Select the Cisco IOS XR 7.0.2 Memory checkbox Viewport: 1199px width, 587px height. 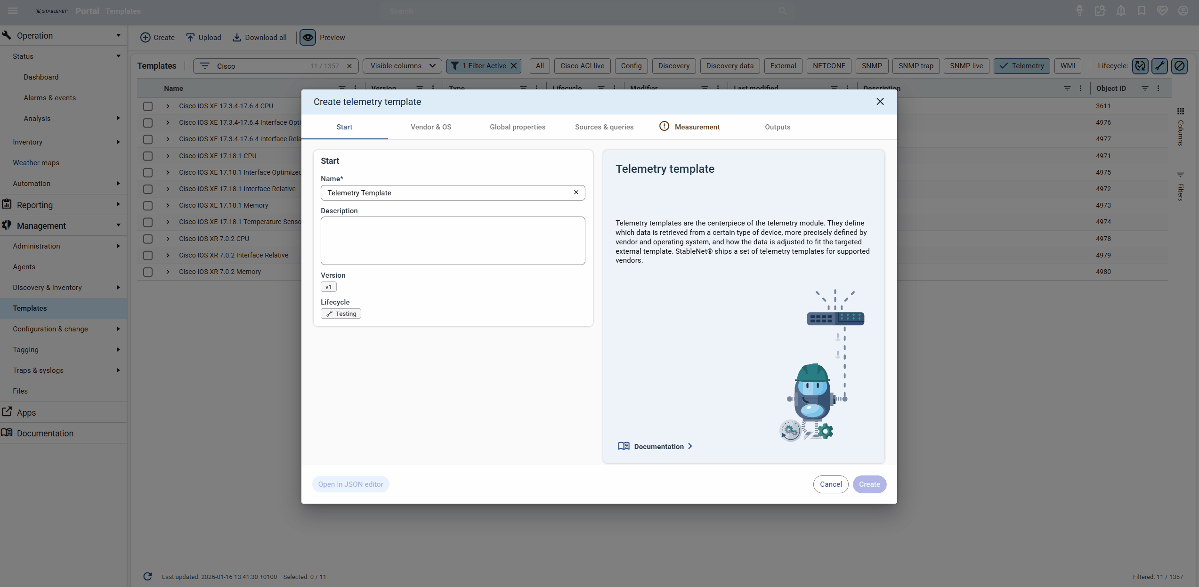148,272
